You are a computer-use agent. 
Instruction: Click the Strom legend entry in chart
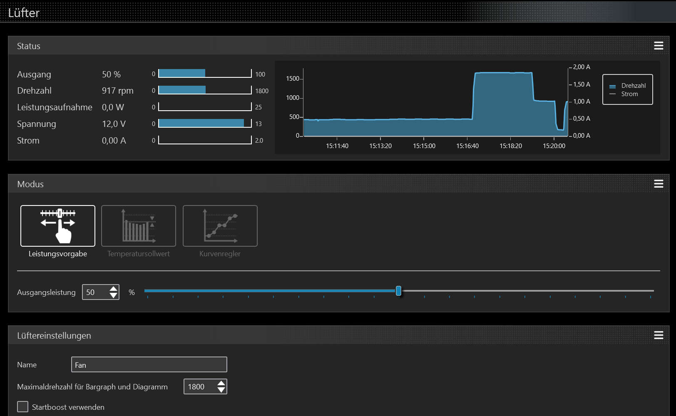624,94
